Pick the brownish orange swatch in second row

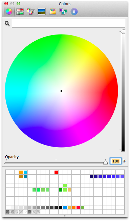tap(21, 177)
